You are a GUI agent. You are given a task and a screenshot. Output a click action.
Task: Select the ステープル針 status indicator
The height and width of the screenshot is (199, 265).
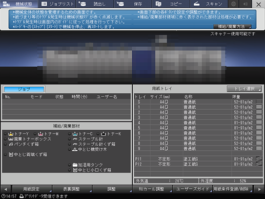[69, 139]
